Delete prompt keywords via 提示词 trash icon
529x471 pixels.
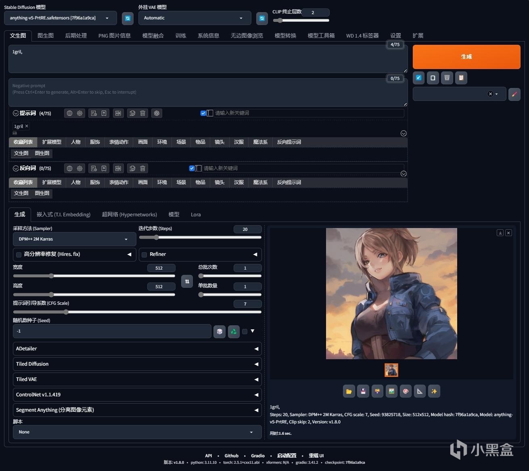(x=142, y=113)
